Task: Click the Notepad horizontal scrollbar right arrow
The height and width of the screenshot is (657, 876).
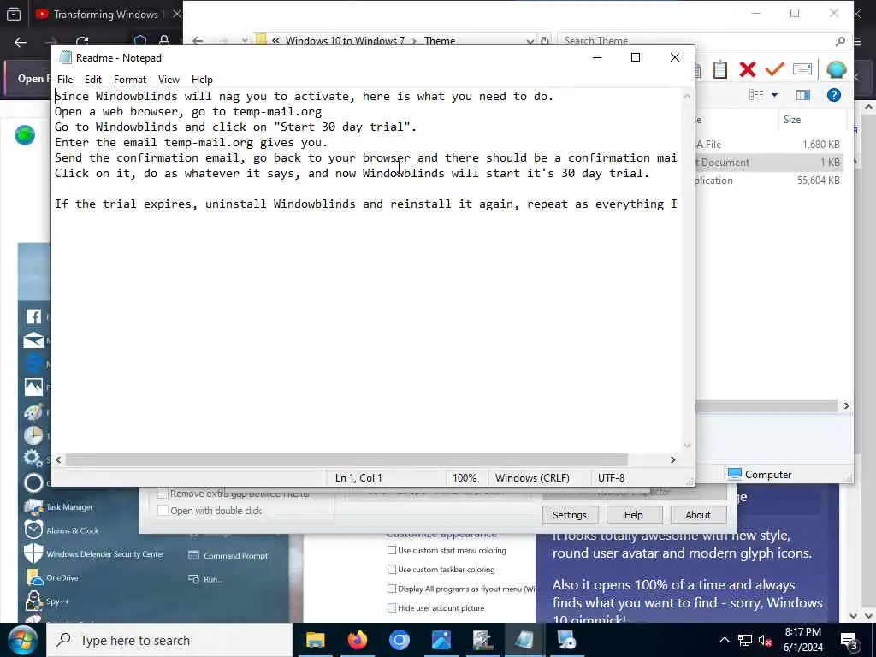Action: pyautogui.click(x=672, y=459)
